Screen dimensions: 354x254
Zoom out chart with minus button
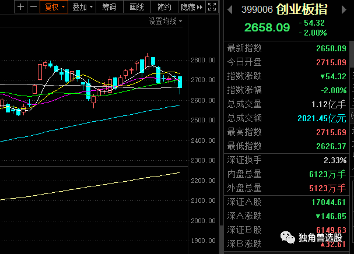tap(33, 7)
